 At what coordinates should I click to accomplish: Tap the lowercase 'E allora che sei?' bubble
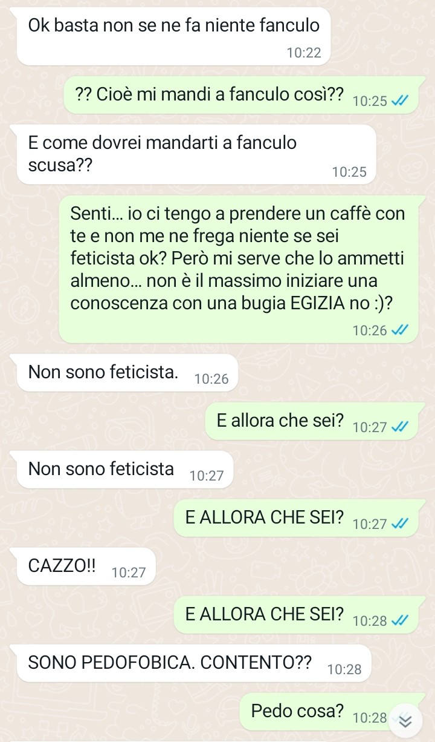(x=312, y=421)
